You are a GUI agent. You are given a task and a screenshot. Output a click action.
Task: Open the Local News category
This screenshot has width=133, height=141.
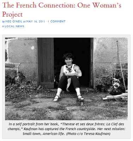(14, 26)
